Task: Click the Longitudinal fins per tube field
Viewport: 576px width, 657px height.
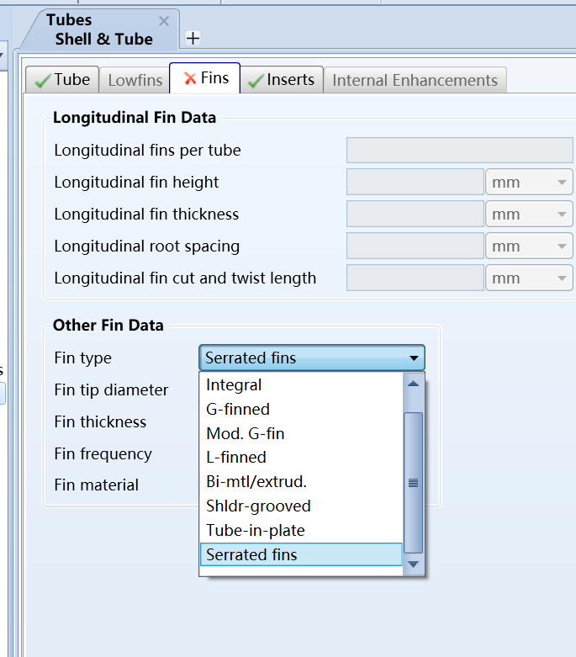Action: (x=459, y=151)
